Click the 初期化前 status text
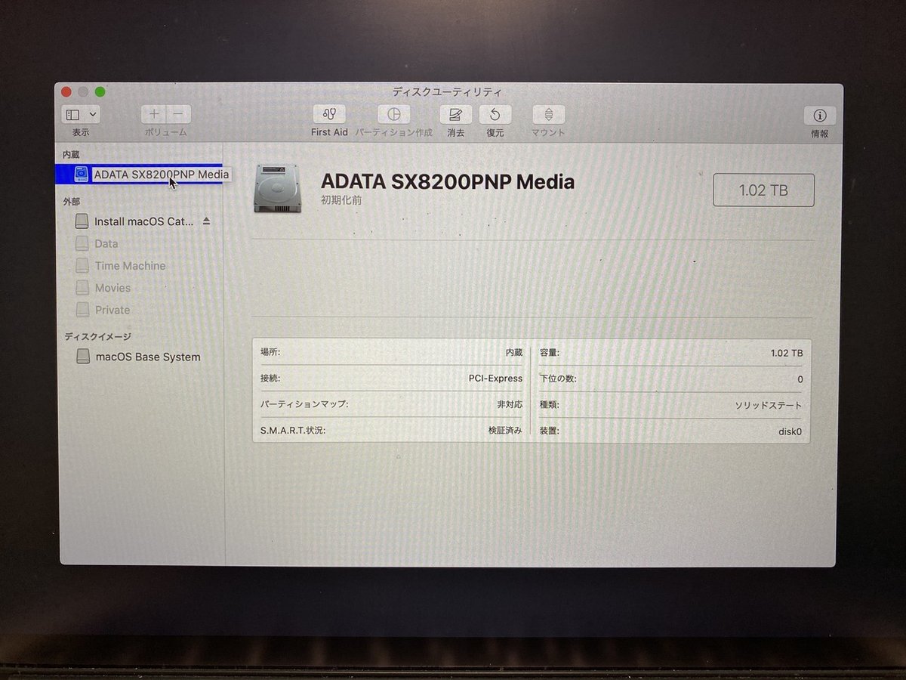The height and width of the screenshot is (680, 906). point(341,201)
